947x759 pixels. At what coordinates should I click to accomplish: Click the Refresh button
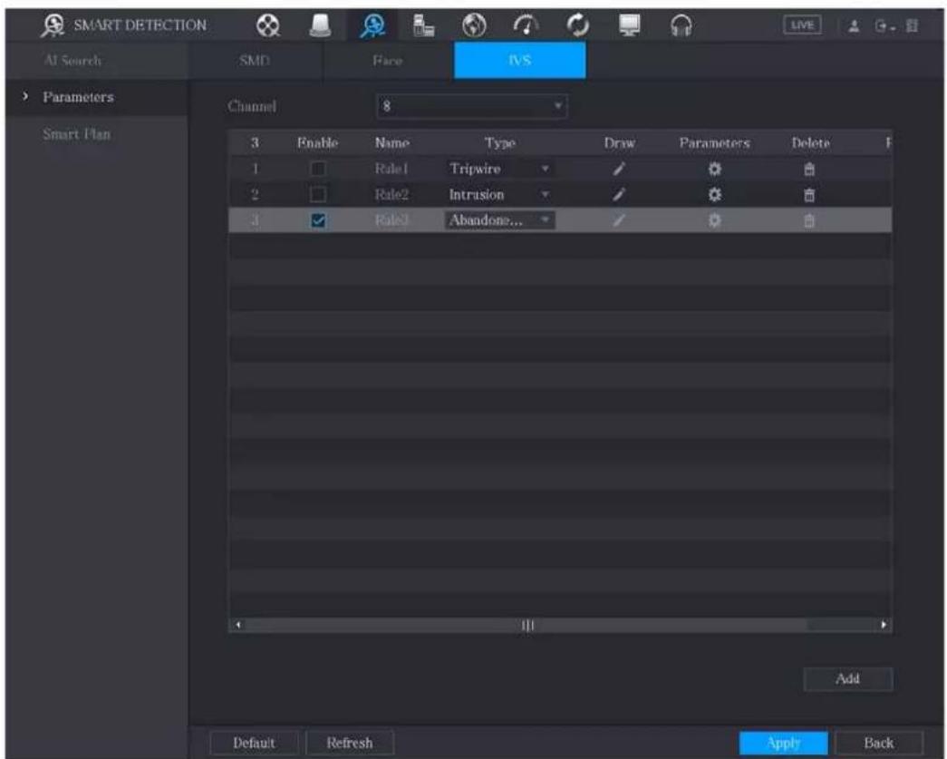pyautogui.click(x=350, y=743)
